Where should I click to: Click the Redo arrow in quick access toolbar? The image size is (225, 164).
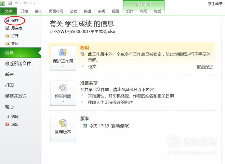(x=25, y=3)
